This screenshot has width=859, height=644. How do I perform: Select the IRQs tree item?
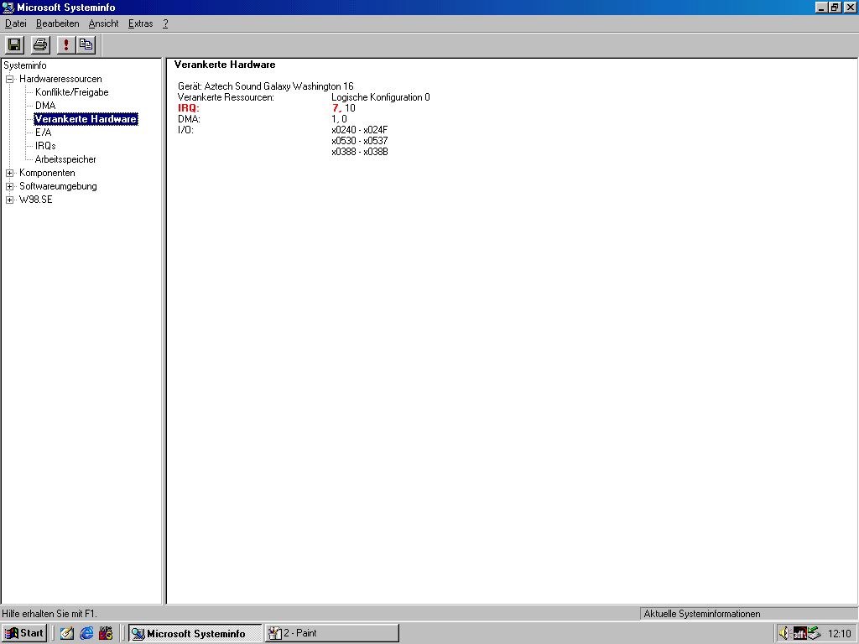coord(45,146)
